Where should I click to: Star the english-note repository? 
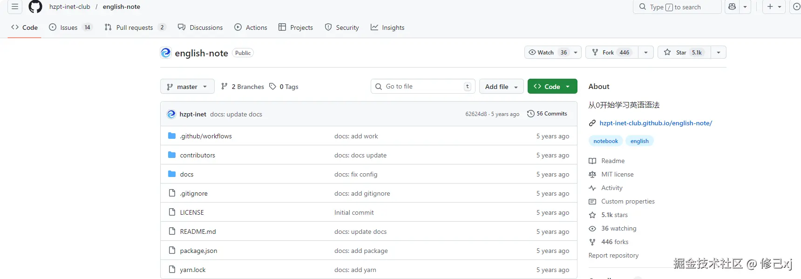pos(684,52)
